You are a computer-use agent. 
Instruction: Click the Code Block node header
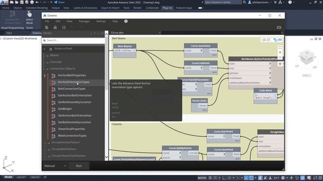(x=265, y=90)
